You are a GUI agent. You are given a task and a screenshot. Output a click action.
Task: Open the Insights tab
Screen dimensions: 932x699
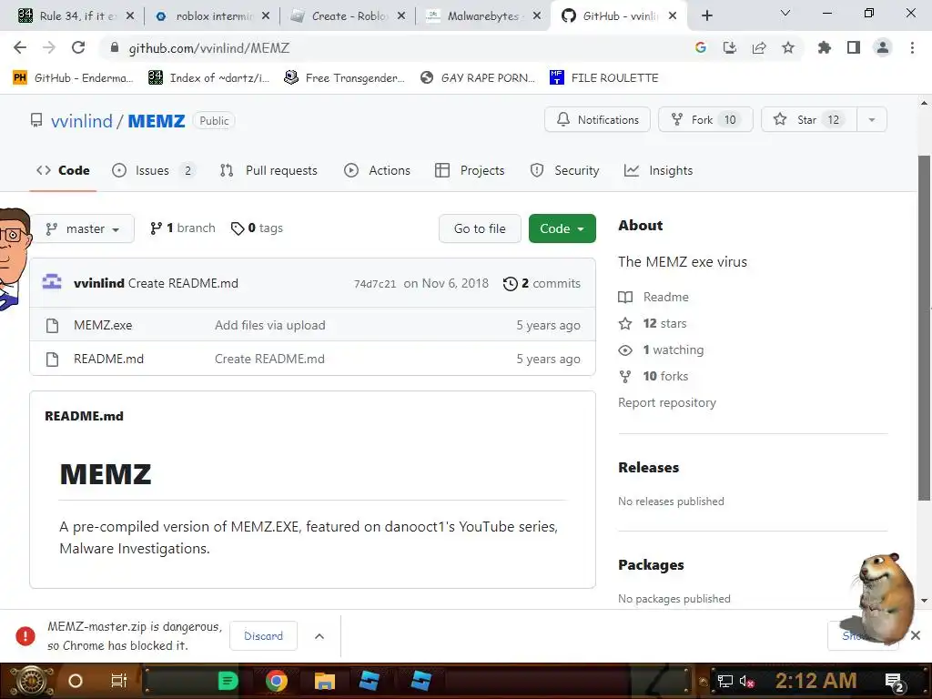click(x=659, y=170)
